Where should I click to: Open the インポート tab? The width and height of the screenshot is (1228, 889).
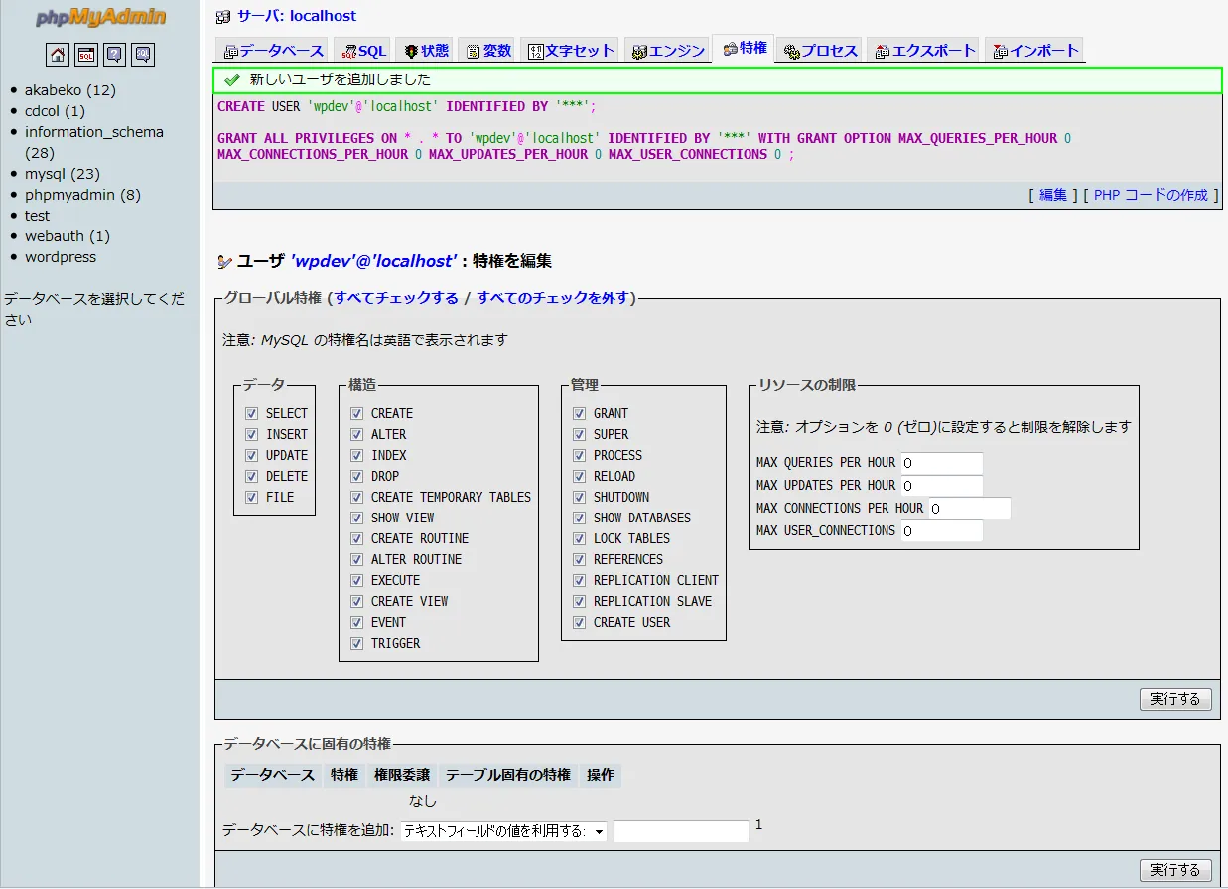coord(1034,51)
